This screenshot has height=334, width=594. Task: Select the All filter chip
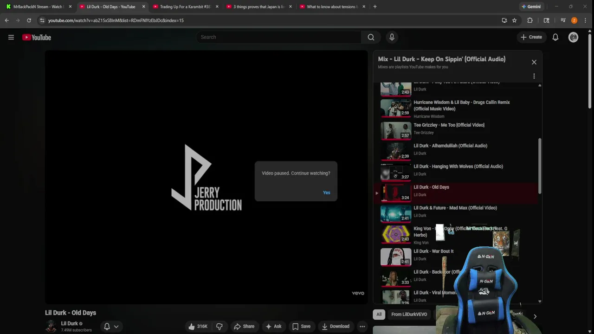[379, 314]
